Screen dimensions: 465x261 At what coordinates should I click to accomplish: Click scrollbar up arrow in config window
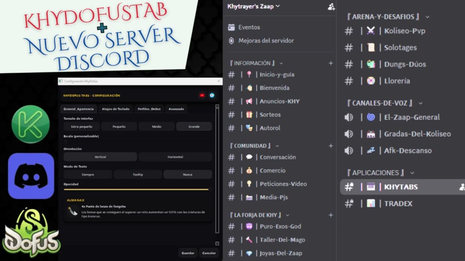click(x=217, y=107)
